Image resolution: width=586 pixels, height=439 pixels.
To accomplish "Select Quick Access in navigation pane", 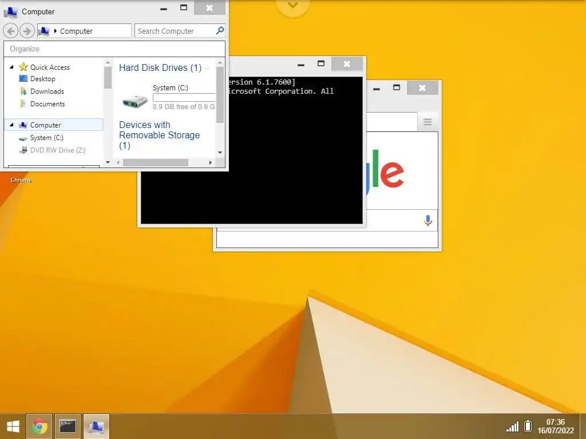I will click(x=50, y=67).
